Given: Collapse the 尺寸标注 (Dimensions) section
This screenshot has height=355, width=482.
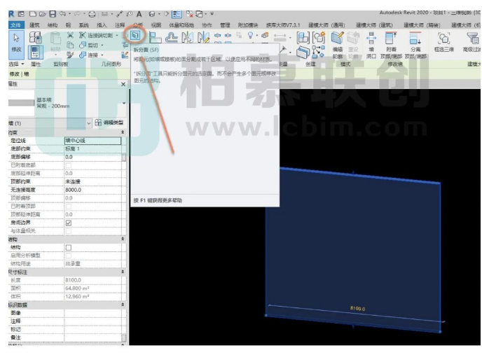Looking at the screenshot, I should pos(123,272).
